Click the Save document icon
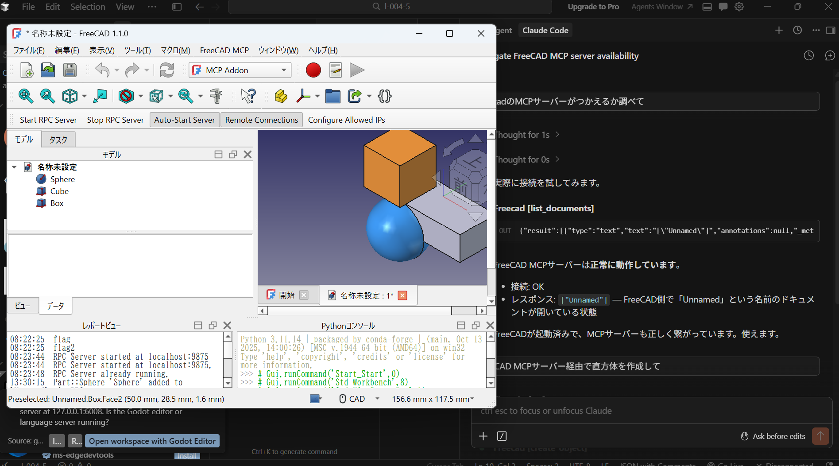Viewport: 839px width, 466px height. pyautogui.click(x=70, y=70)
